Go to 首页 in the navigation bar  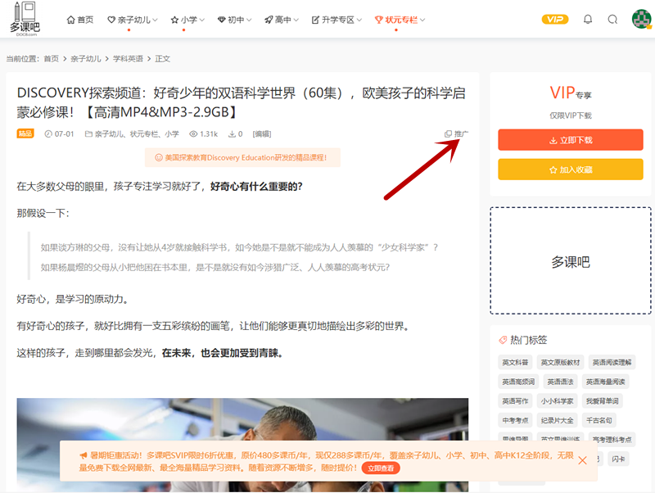80,20
